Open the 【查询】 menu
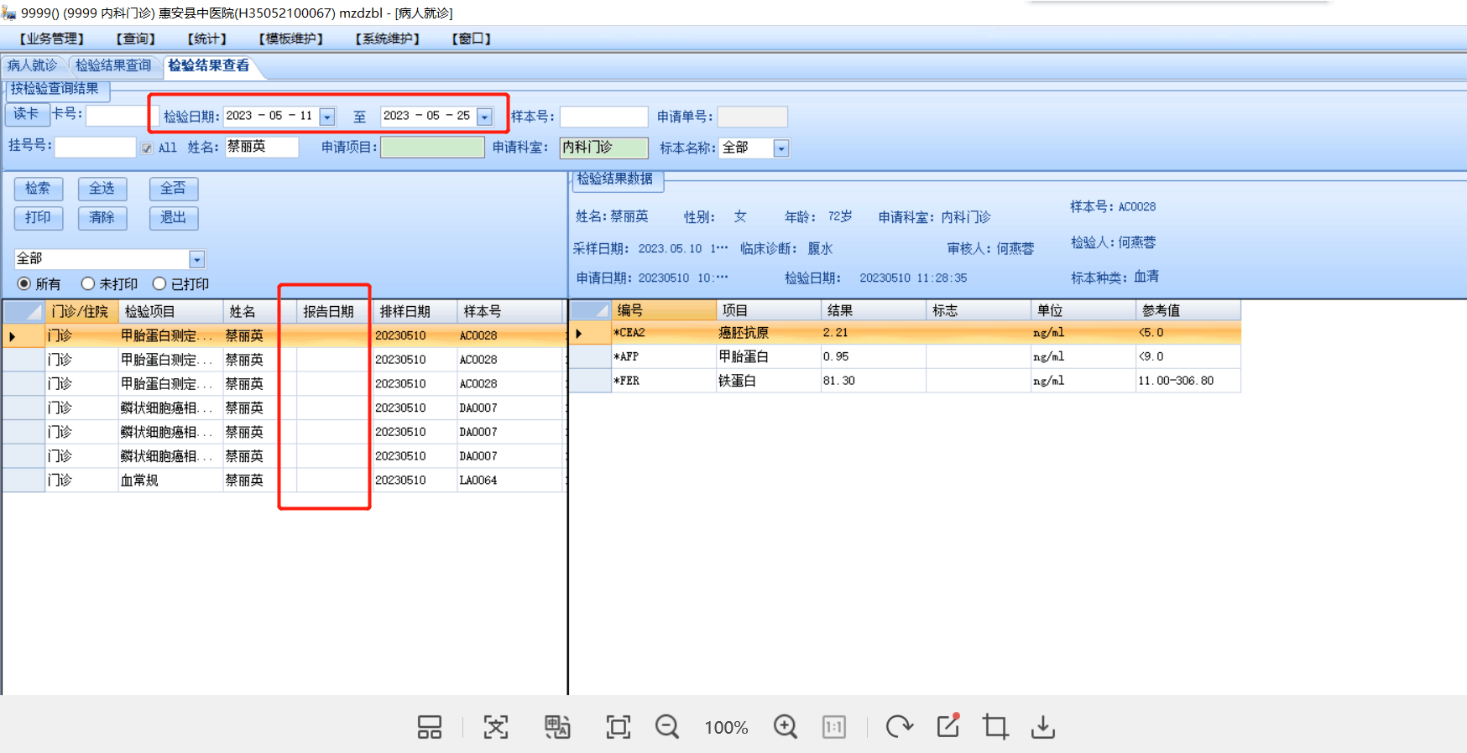Viewport: 1467px width, 753px height. click(135, 39)
